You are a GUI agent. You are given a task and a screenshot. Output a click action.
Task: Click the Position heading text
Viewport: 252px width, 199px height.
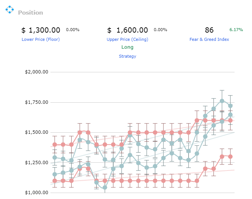[30, 13]
